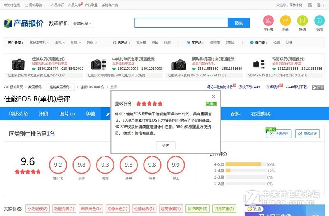This screenshot has height=216, width=329.
Task: Switch to the 在线购买 tab
Action: tap(261, 114)
